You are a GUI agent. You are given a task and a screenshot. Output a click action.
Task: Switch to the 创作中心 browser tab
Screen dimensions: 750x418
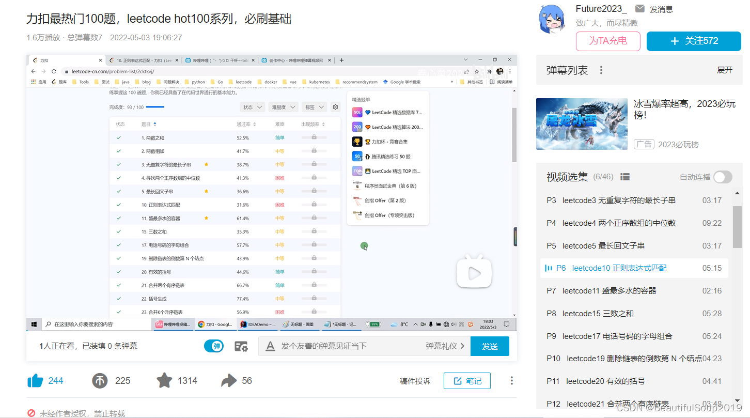[x=296, y=60]
